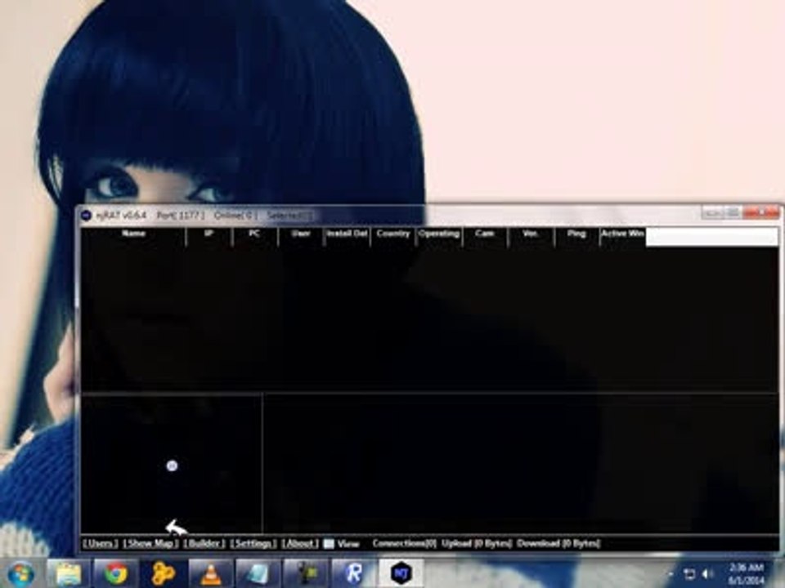Click the [Builder] button
Image resolution: width=785 pixels, height=588 pixels.
click(204, 544)
